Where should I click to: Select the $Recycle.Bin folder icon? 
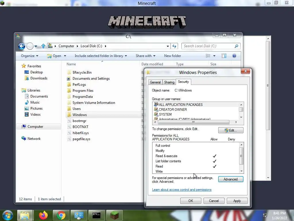[69, 72]
